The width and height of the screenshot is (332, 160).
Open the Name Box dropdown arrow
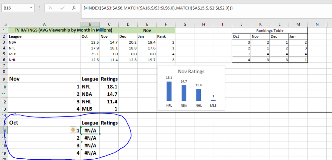(x=31, y=8)
